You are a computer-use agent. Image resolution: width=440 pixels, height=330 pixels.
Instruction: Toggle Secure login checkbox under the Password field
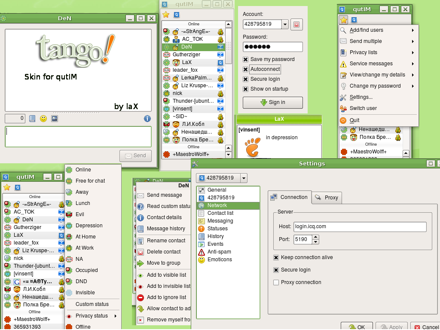245,79
